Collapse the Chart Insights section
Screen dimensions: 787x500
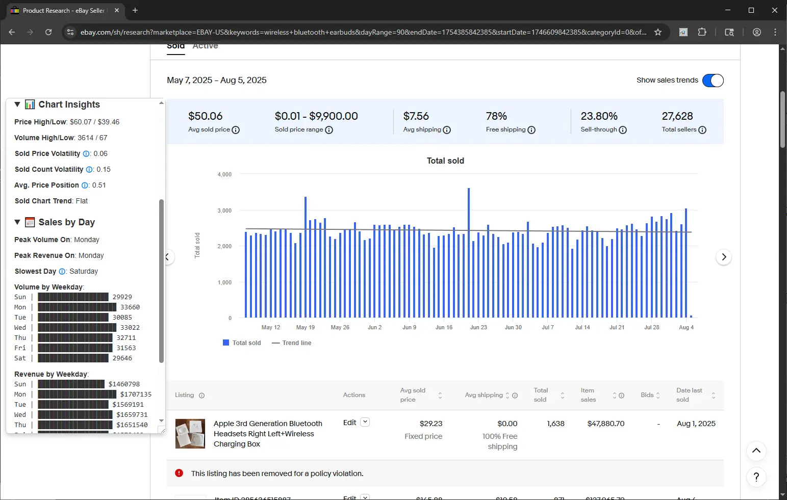click(17, 104)
